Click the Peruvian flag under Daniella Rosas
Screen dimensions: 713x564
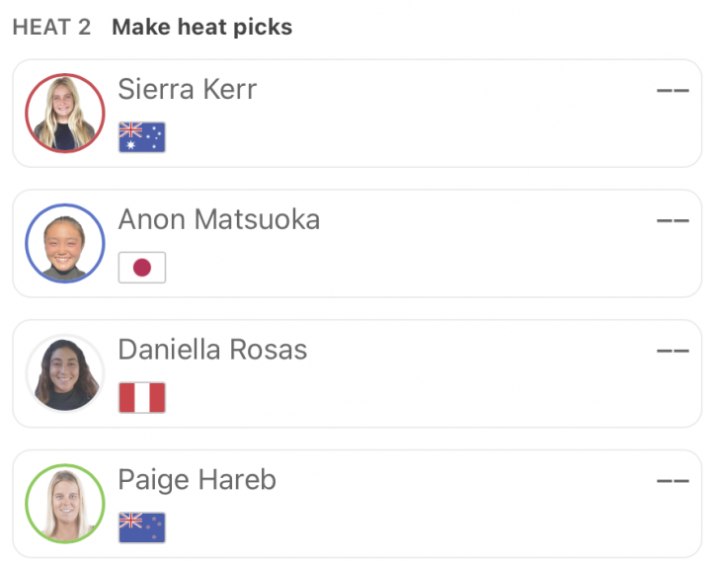pyautogui.click(x=142, y=397)
